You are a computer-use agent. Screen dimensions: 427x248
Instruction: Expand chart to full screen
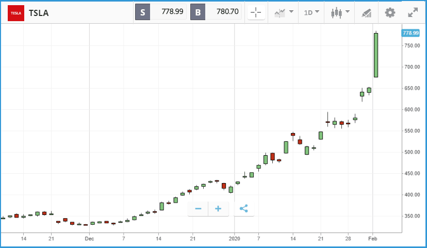(413, 12)
